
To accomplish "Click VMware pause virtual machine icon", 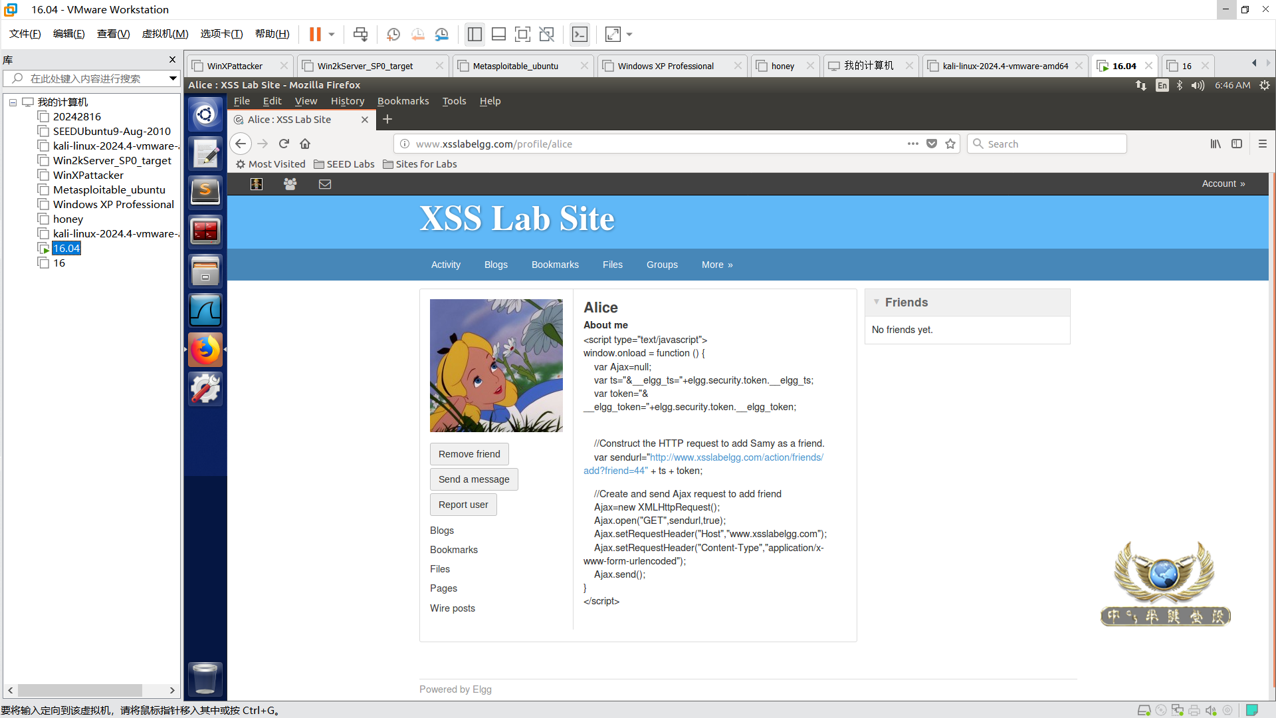I will click(315, 34).
